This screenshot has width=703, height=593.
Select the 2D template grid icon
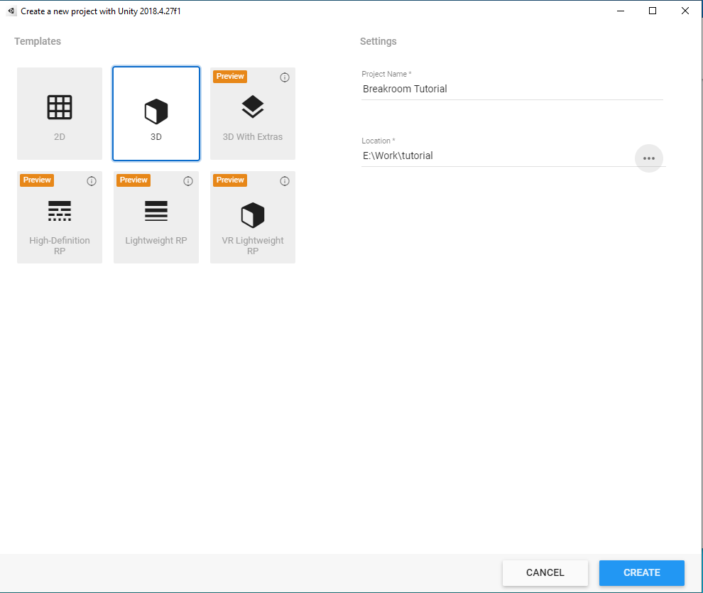click(x=60, y=107)
